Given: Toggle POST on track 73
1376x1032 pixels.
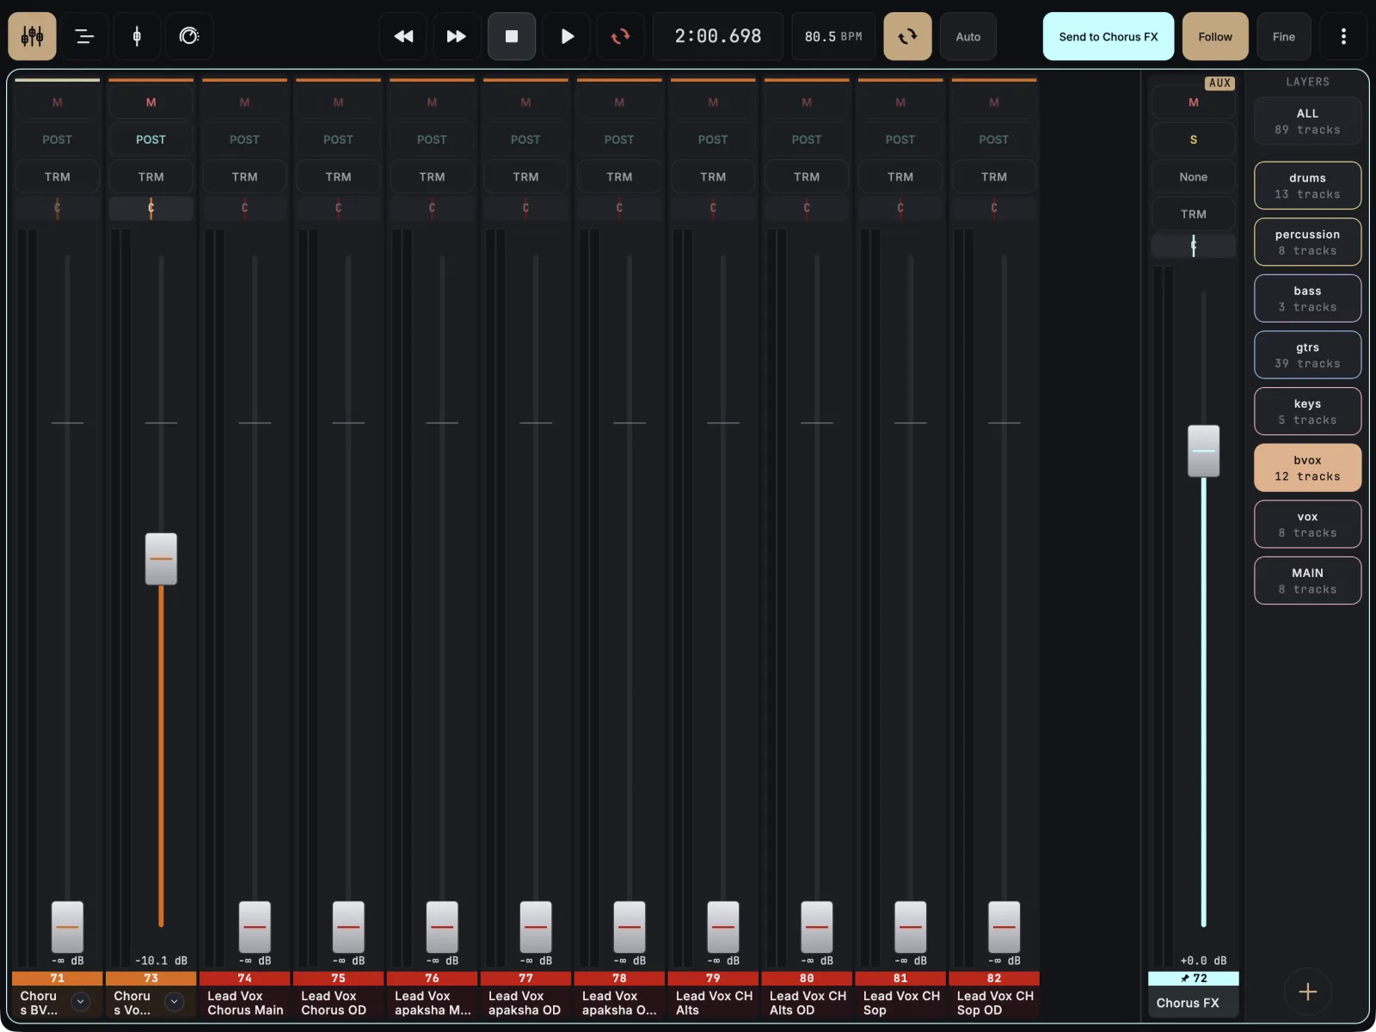Looking at the screenshot, I should click(150, 139).
